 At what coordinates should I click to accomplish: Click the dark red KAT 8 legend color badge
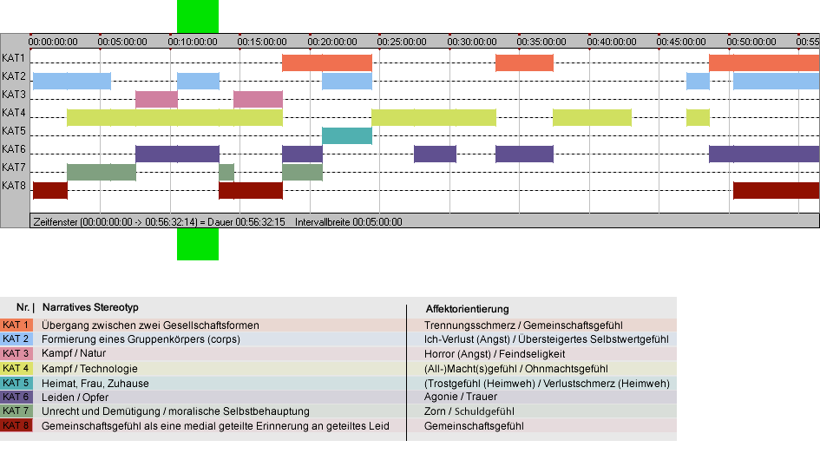16,425
